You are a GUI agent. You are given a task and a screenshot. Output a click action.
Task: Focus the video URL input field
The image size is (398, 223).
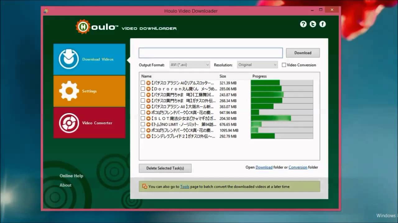click(211, 53)
